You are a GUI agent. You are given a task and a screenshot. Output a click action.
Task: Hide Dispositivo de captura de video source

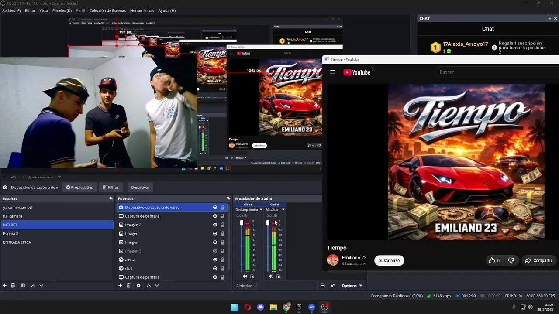pos(215,207)
